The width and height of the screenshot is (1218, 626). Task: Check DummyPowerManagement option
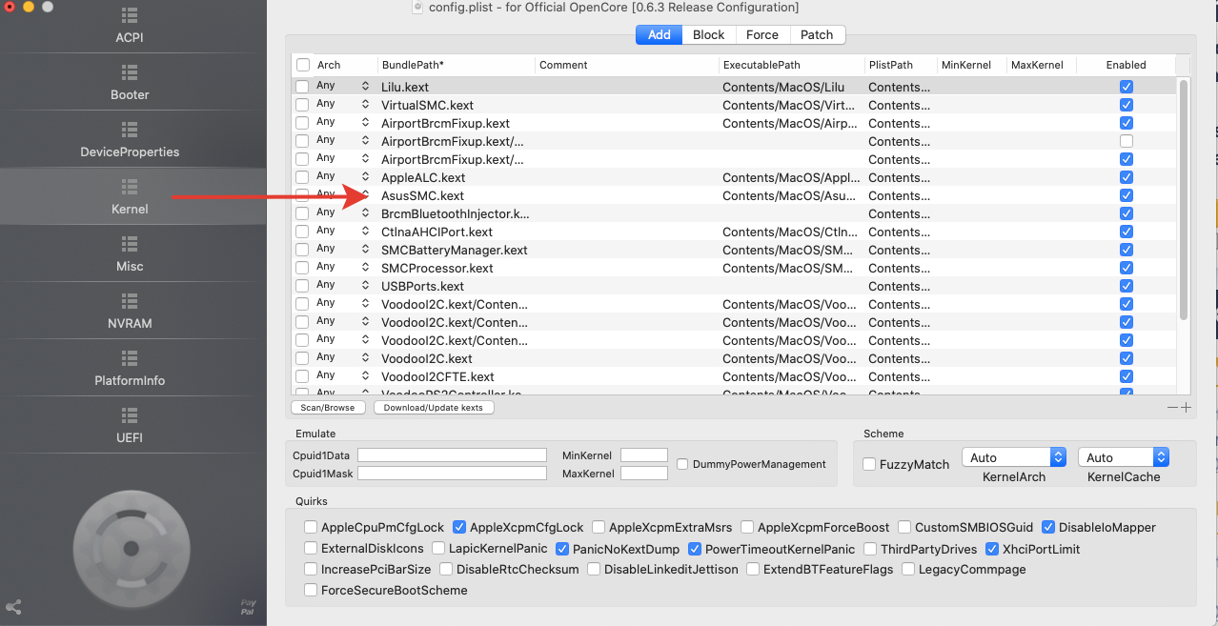(682, 464)
